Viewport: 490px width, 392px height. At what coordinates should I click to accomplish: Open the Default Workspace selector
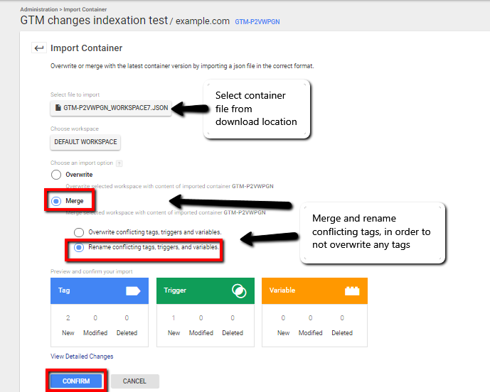(86, 142)
